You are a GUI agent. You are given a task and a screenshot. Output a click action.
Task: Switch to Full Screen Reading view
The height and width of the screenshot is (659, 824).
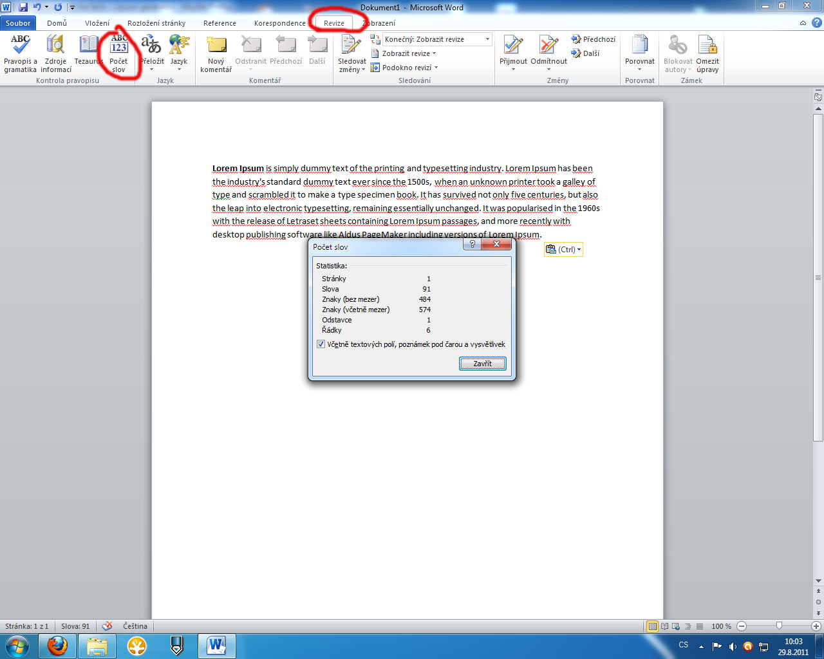click(664, 626)
